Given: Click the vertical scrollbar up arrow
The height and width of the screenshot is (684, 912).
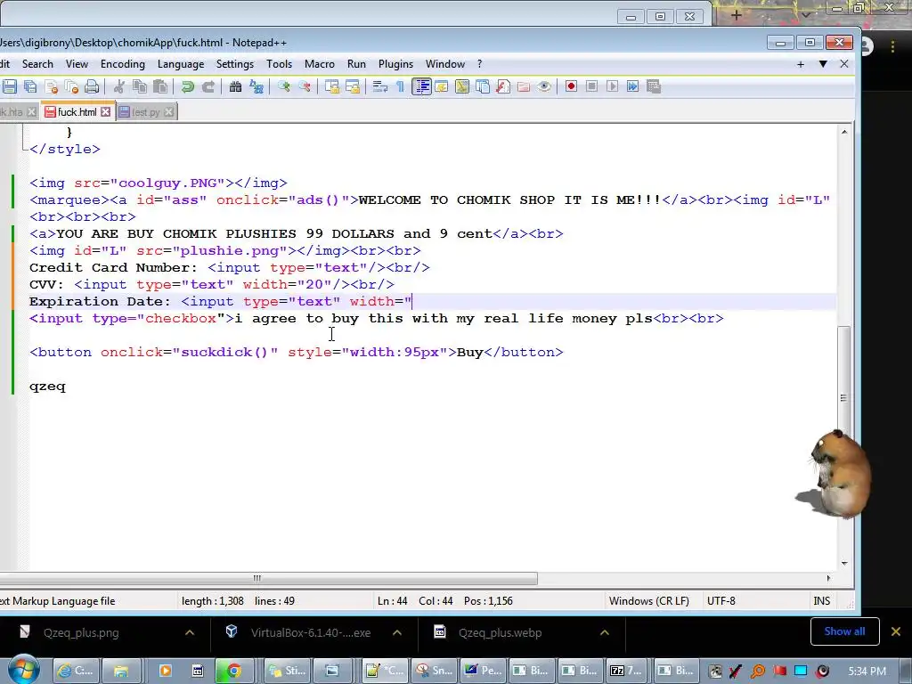Looking at the screenshot, I should tap(844, 132).
